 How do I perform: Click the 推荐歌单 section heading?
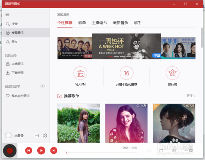tap(71, 96)
